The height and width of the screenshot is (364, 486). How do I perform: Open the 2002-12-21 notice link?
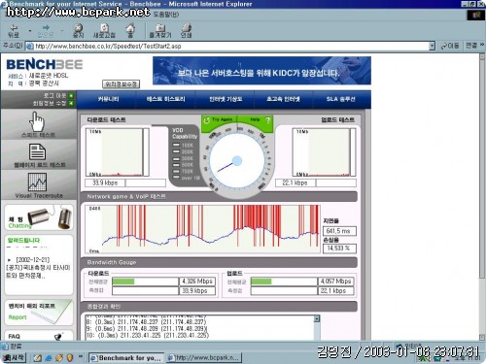pos(39,268)
